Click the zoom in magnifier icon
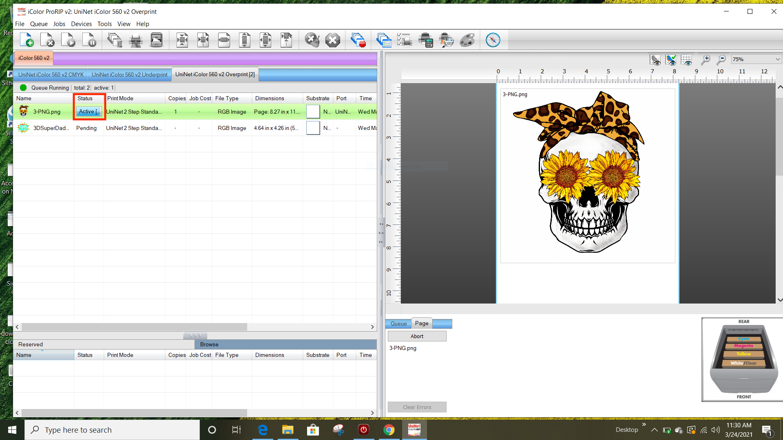This screenshot has height=440, width=783. pyautogui.click(x=706, y=60)
